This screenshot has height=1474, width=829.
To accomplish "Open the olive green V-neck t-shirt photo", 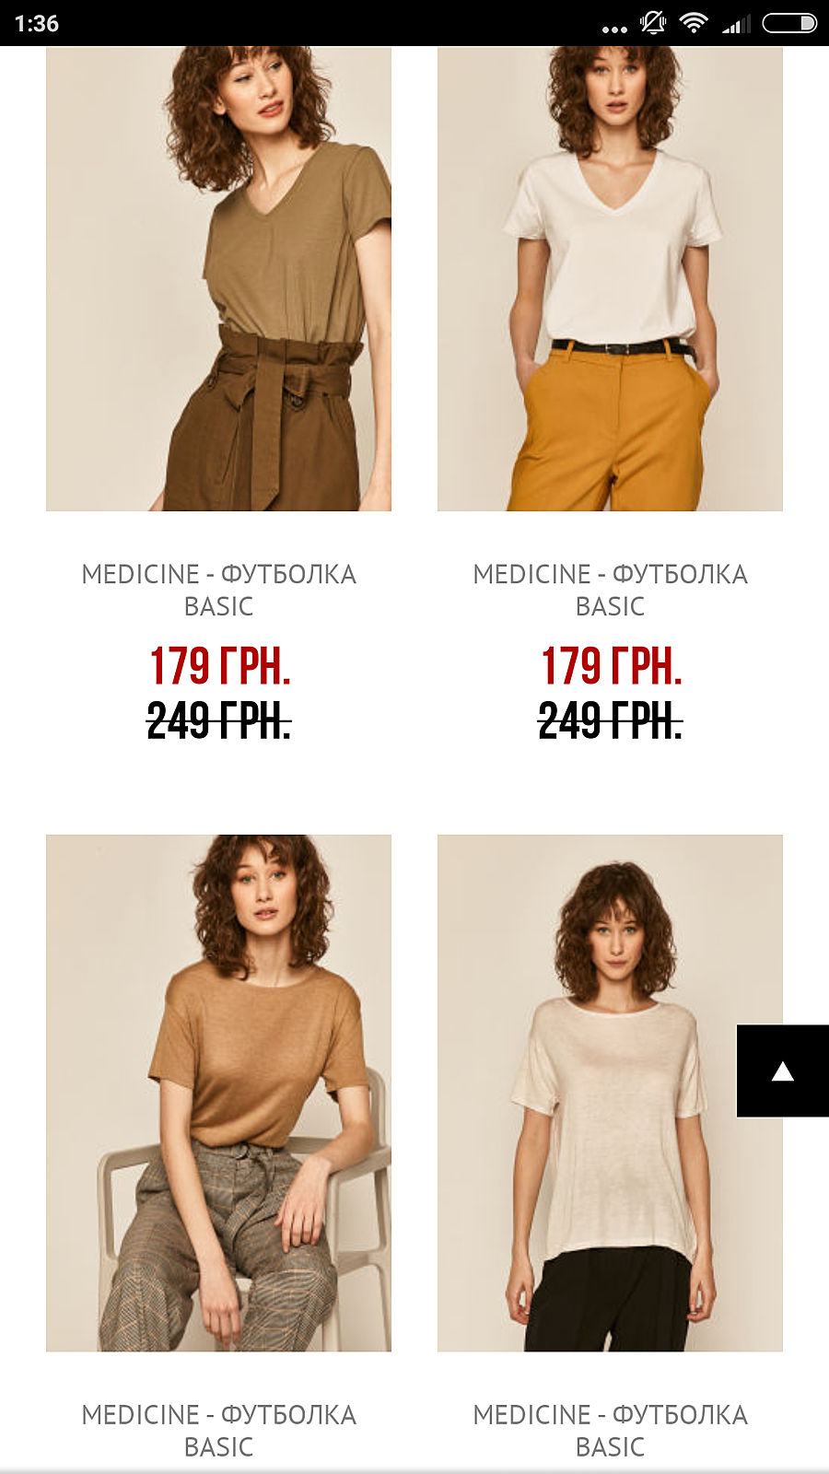I will [x=218, y=278].
